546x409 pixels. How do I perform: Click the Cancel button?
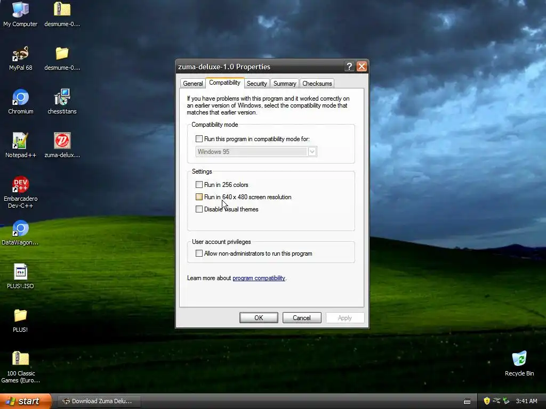click(302, 317)
